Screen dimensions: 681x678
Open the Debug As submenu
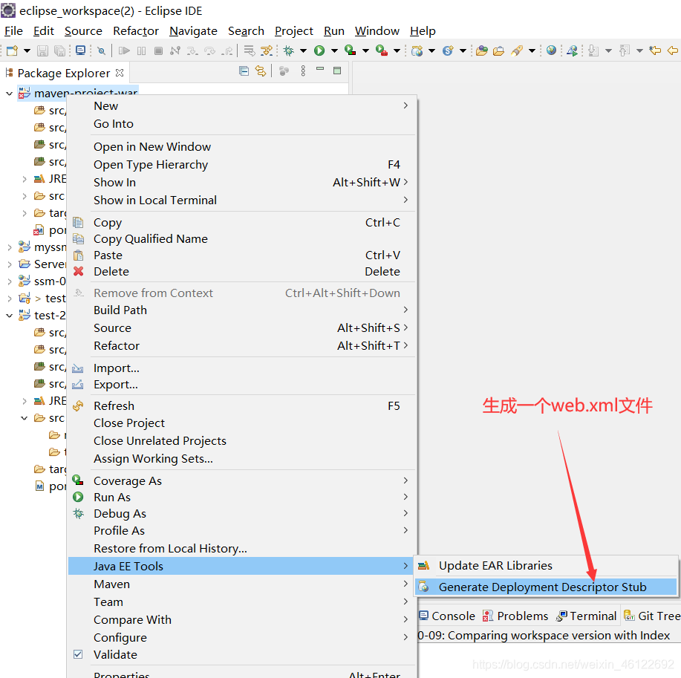coord(241,514)
